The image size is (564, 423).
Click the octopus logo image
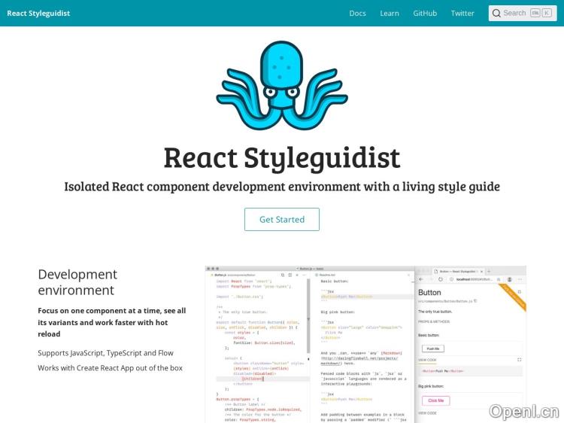pos(282,86)
